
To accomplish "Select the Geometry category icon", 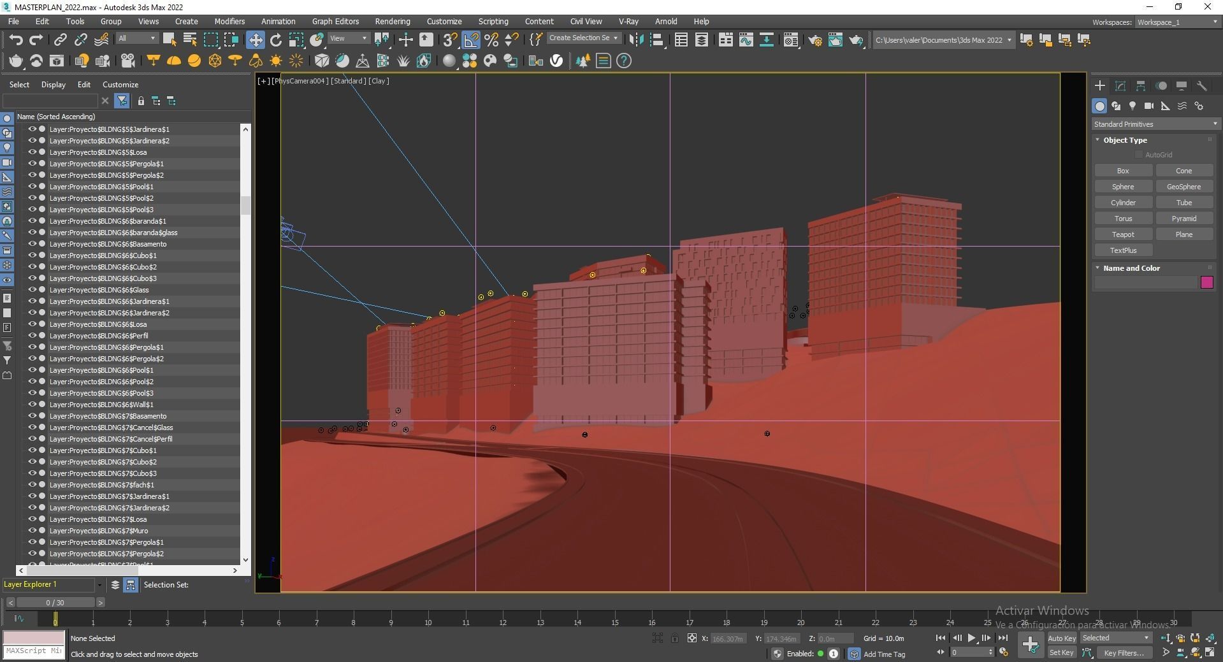I will coord(1099,106).
